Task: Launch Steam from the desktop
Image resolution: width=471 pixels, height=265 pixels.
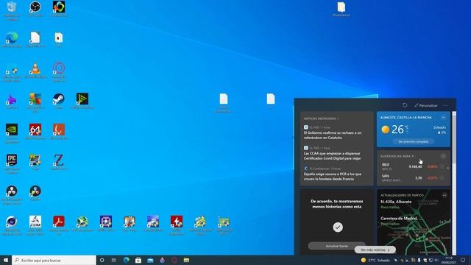Action: [x=59, y=101]
